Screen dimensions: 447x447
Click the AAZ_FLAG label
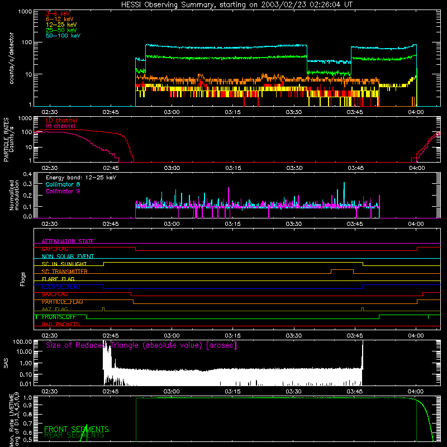pos(55,309)
